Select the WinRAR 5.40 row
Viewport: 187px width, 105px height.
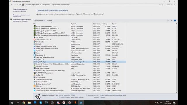79,73
